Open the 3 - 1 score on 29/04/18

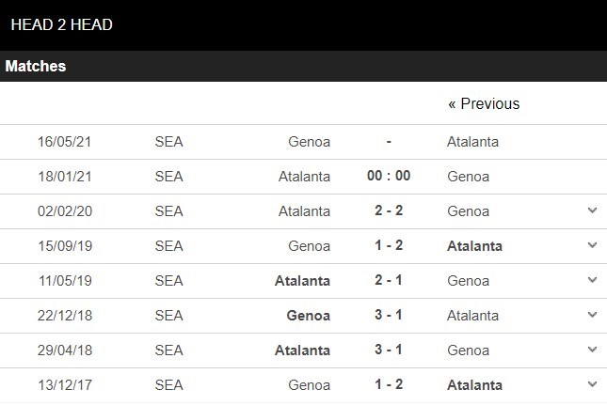(389, 350)
